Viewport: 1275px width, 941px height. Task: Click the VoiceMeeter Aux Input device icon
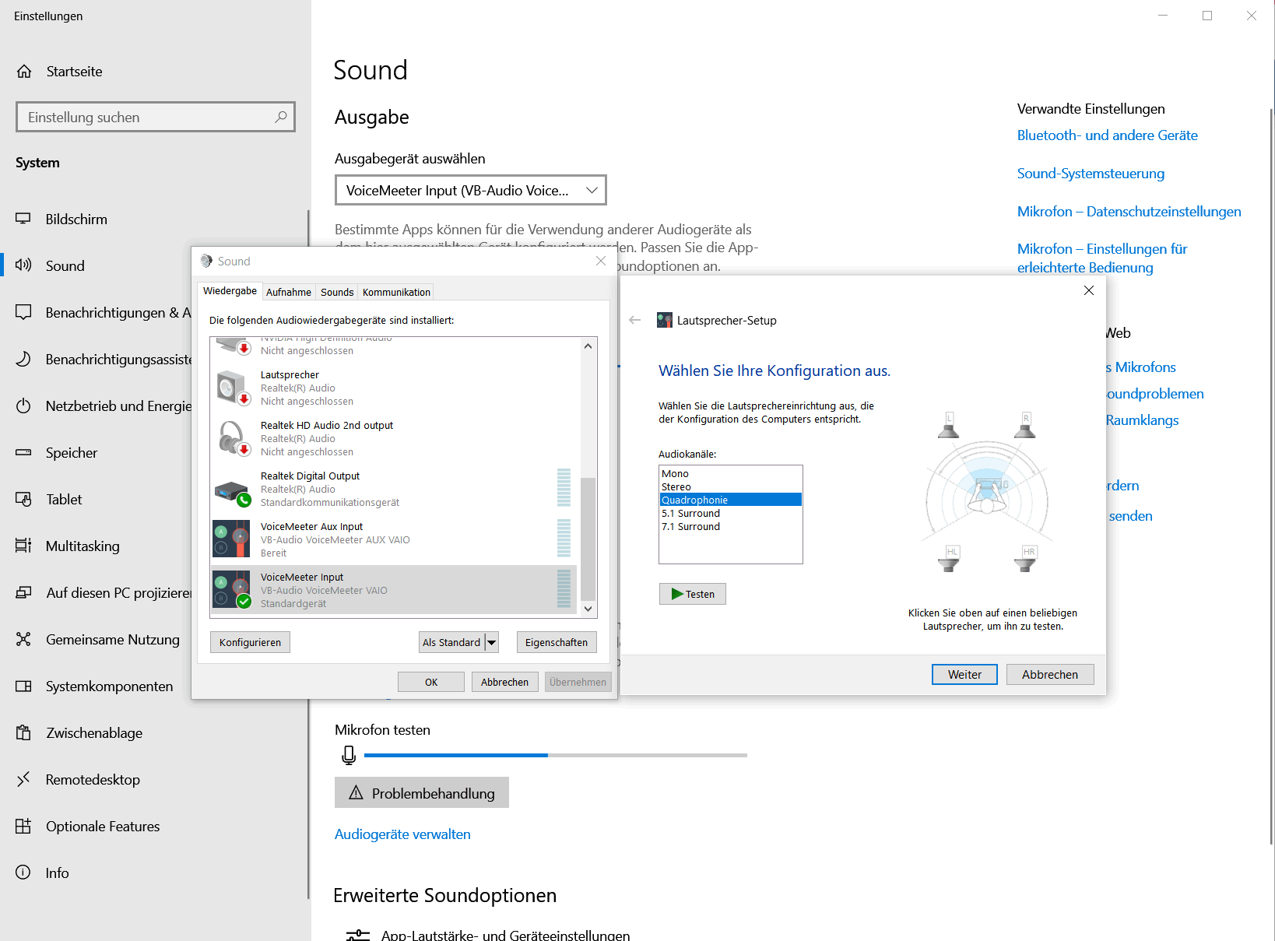(232, 539)
